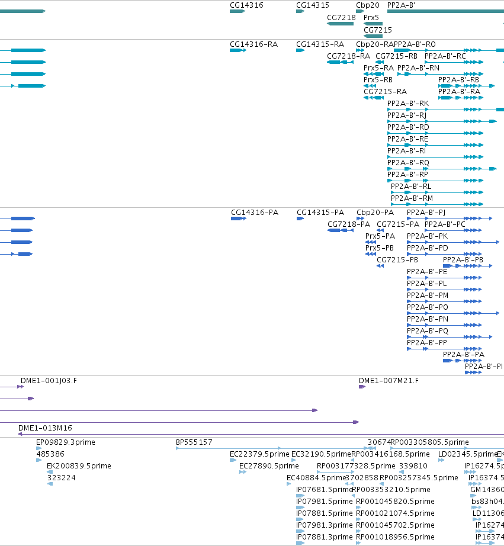Select protein PP2A-B'-PB

tap(463, 260)
